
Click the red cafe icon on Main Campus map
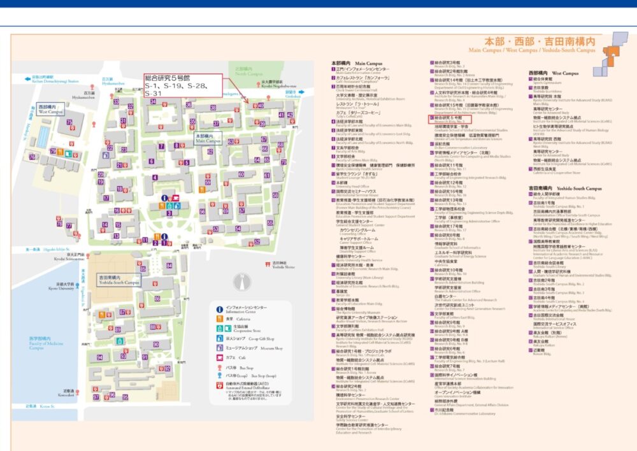point(176,198)
